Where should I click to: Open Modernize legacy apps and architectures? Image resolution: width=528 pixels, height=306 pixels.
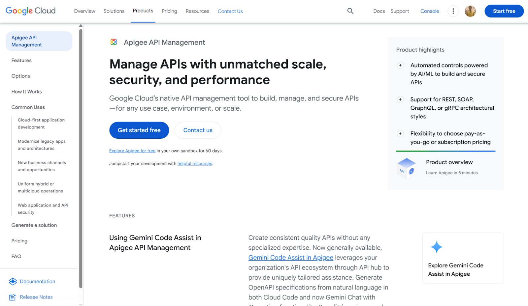click(x=42, y=145)
